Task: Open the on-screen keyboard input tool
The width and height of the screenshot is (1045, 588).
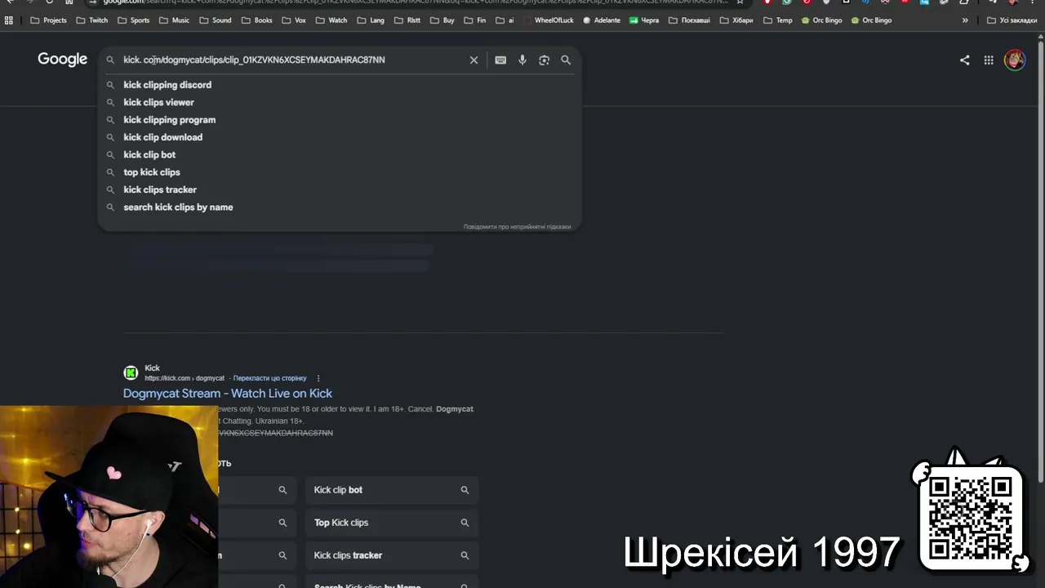Action: tap(500, 60)
